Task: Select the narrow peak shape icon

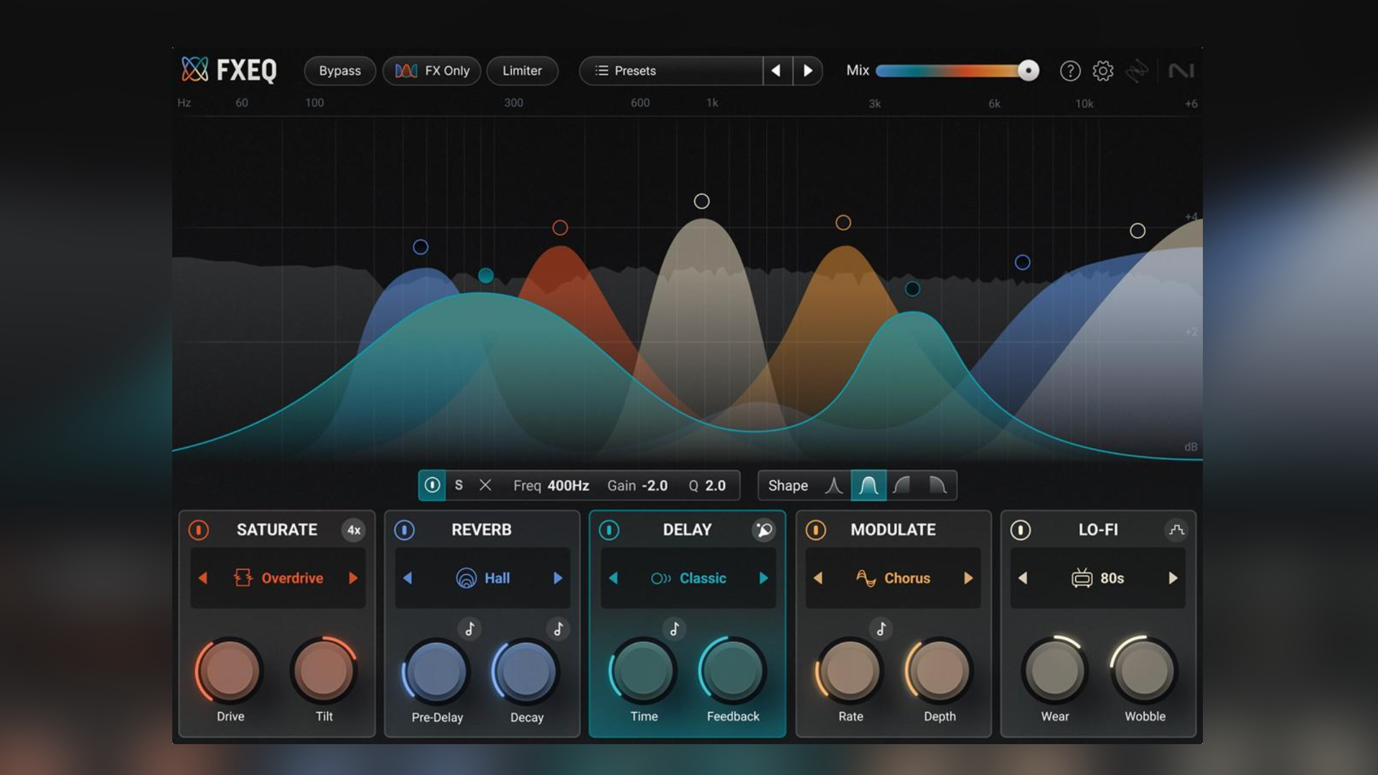Action: 834,486
